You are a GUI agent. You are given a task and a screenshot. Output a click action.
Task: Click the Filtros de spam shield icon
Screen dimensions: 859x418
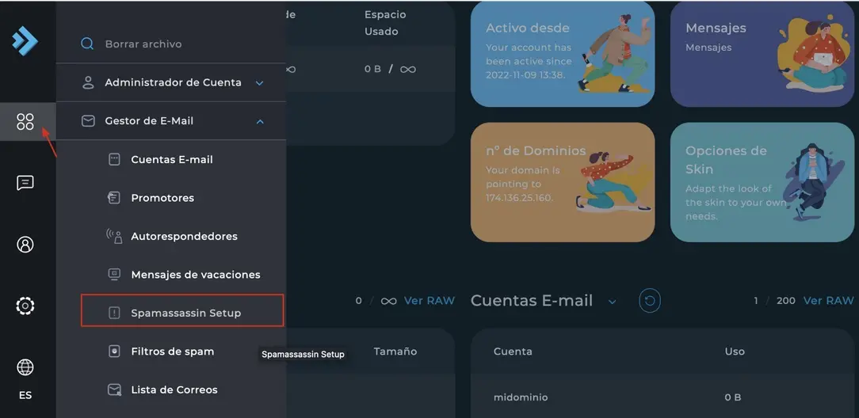pos(114,351)
